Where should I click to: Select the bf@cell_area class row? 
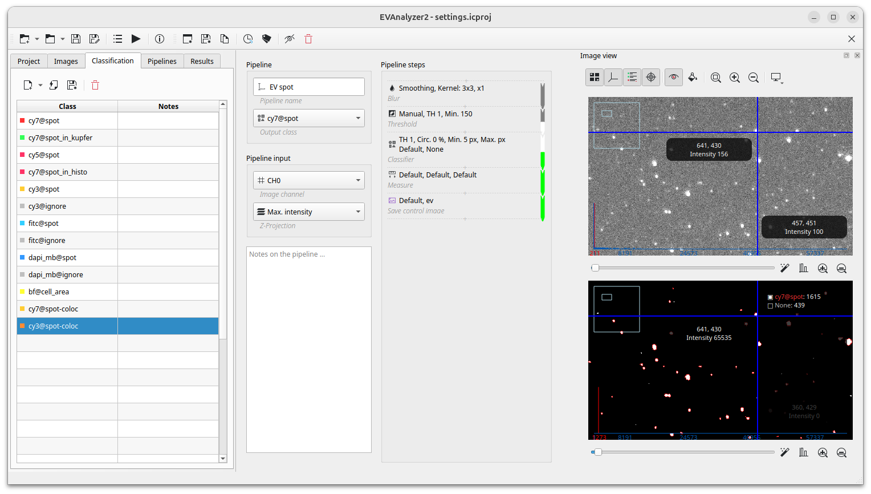(118, 291)
